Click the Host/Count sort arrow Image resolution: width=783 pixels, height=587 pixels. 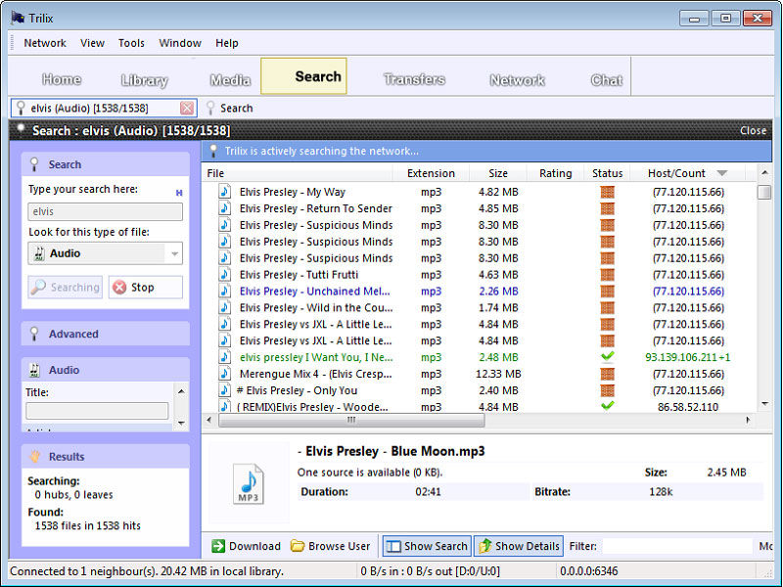721,173
